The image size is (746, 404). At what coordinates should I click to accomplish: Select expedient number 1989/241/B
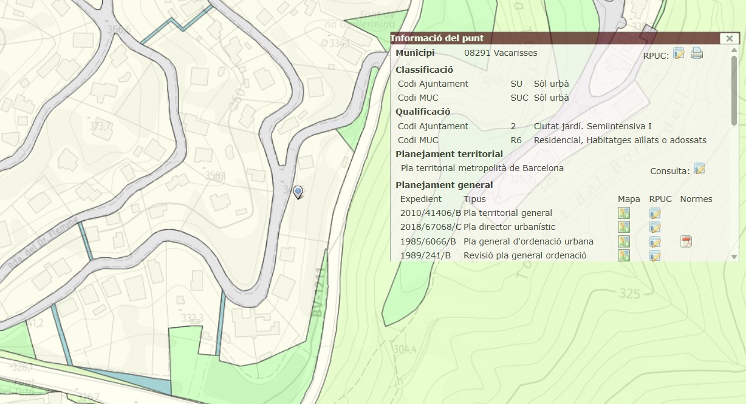coord(426,255)
